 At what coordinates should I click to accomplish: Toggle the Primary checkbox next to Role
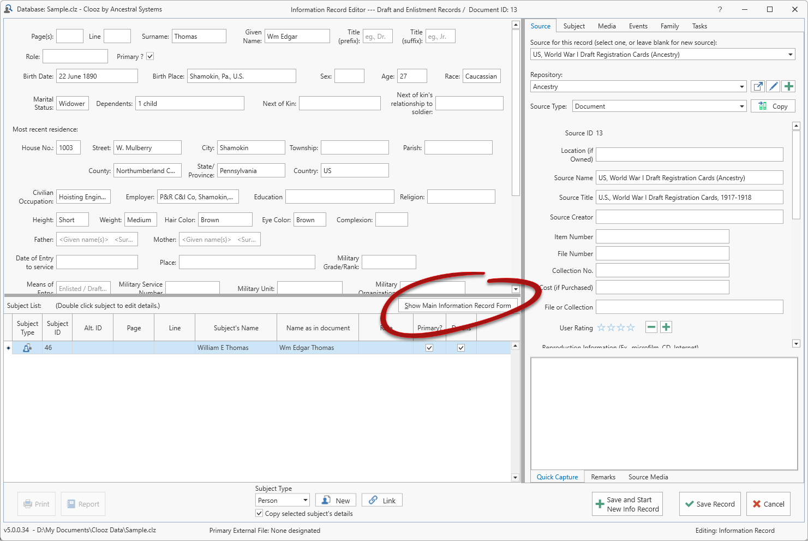tap(150, 56)
